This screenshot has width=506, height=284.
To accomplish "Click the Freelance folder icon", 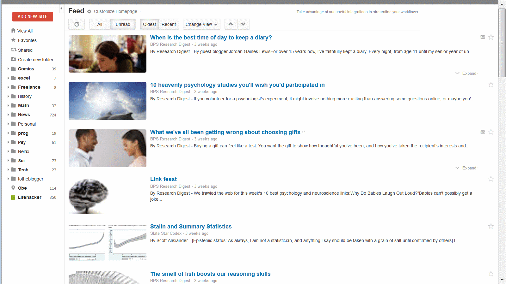I will [x=13, y=87].
